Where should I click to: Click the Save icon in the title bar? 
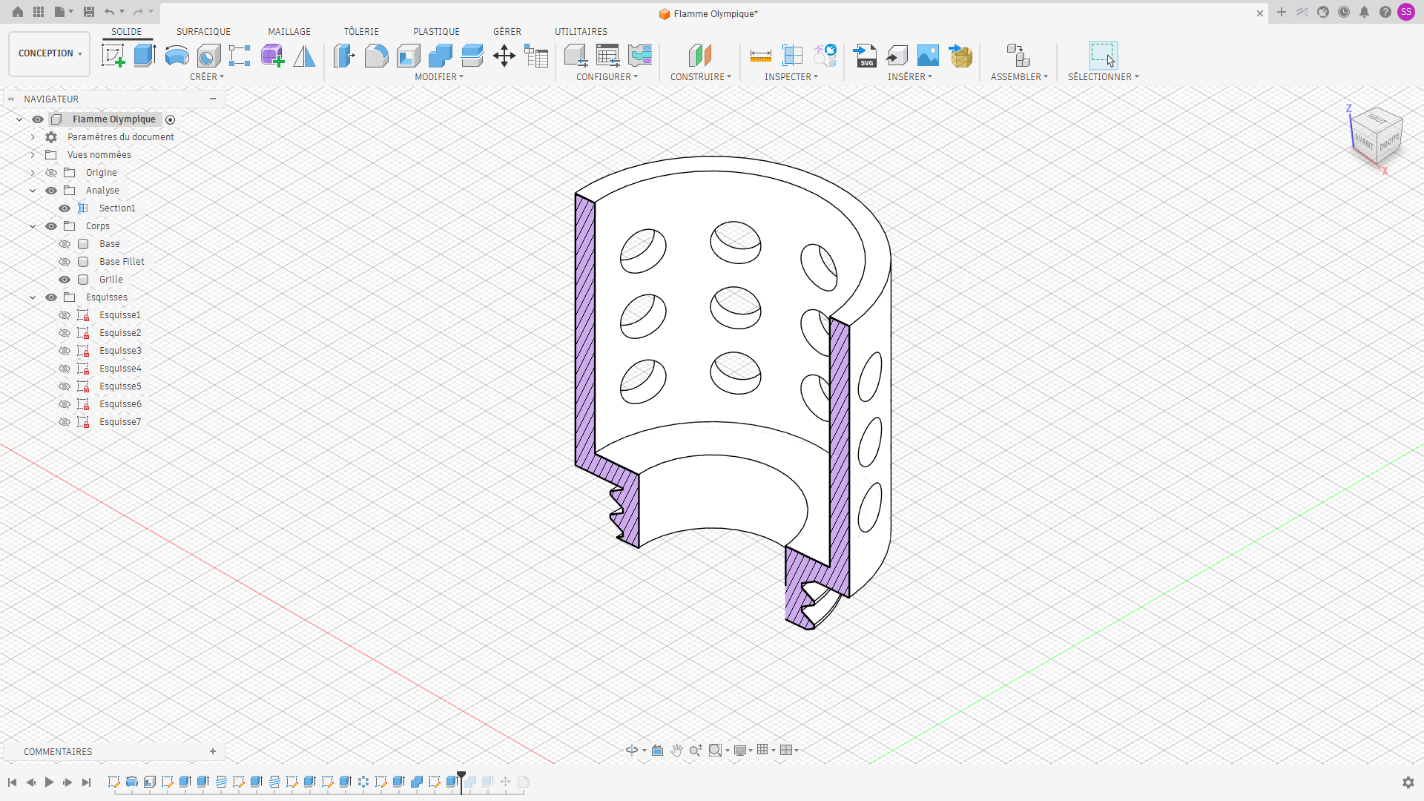click(89, 12)
